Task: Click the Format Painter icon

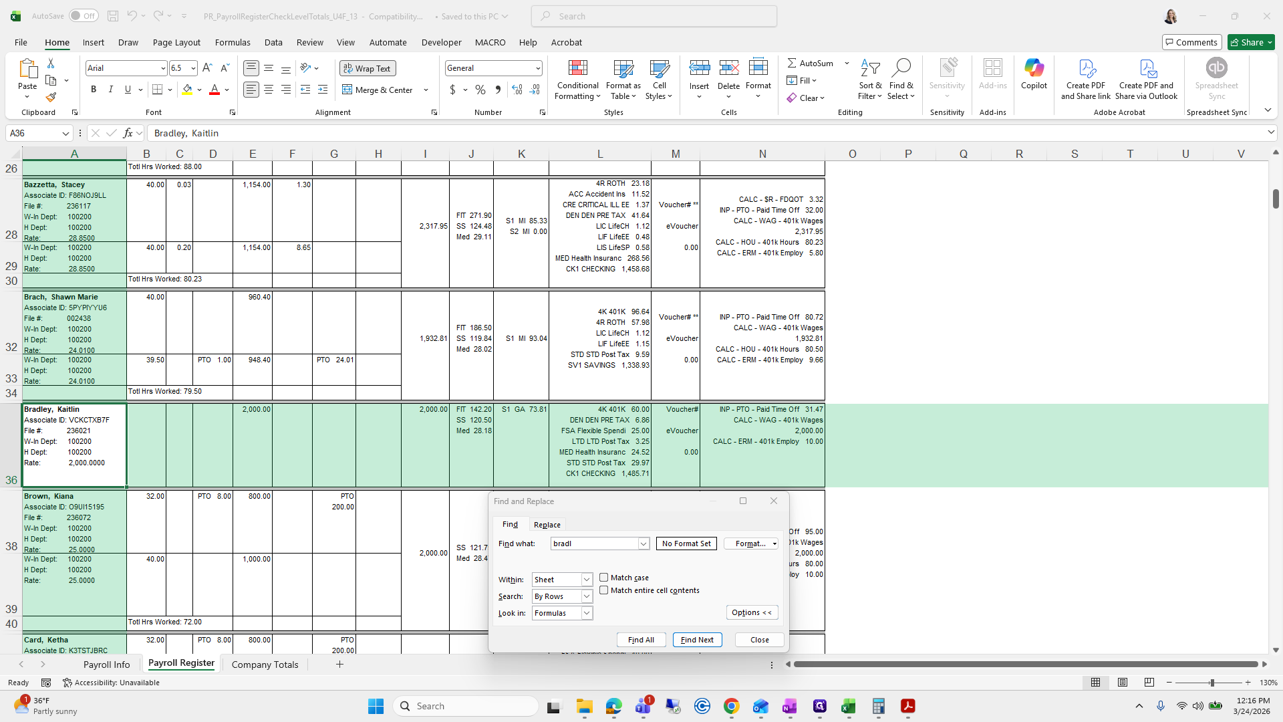Action: tap(51, 98)
